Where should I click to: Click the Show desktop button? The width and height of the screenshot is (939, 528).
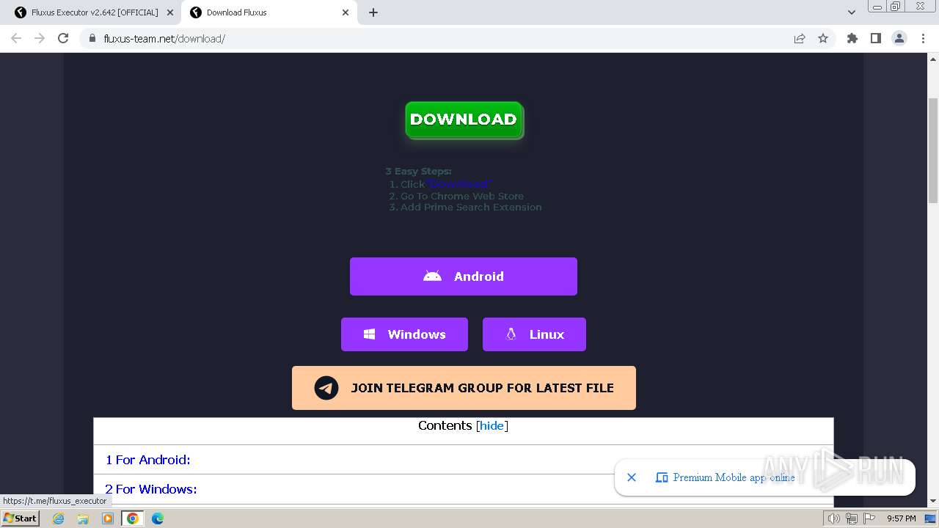click(x=931, y=518)
